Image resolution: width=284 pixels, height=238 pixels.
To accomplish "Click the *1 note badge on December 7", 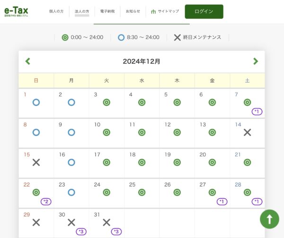I will click(257, 111).
